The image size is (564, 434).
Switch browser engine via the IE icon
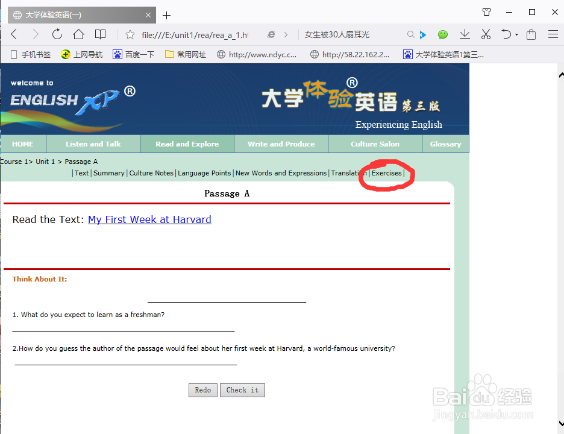pos(271,34)
